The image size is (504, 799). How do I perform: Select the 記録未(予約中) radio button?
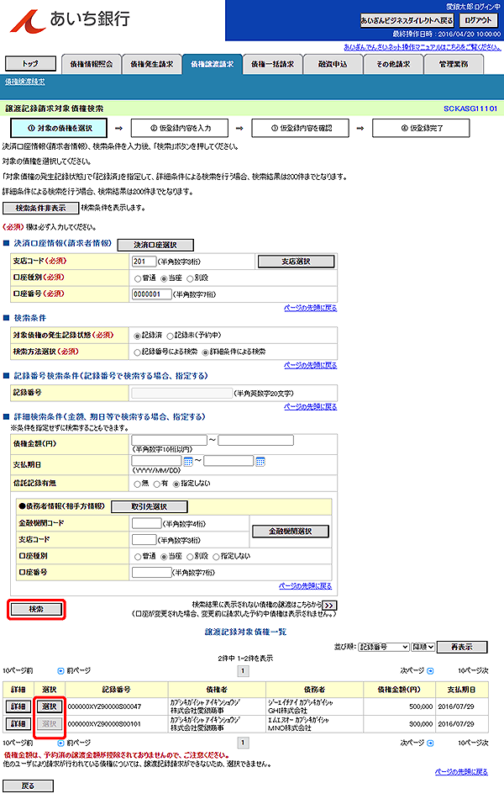point(170,336)
